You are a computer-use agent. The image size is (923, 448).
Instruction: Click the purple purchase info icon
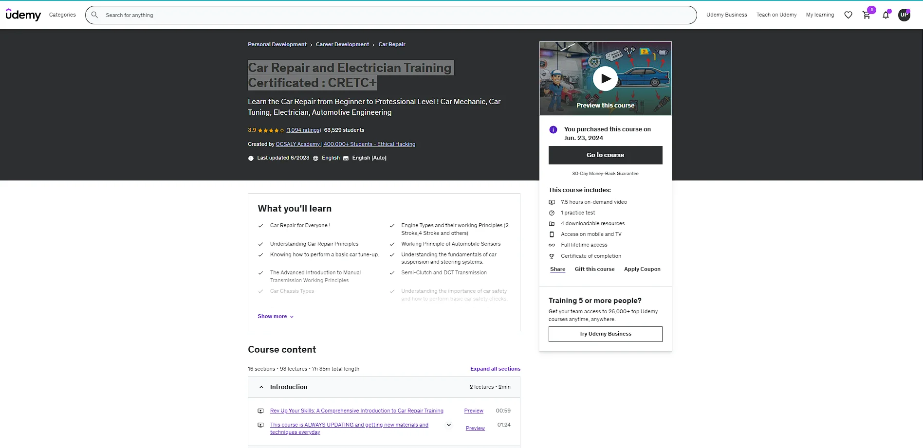click(x=553, y=129)
